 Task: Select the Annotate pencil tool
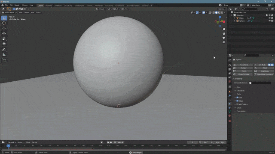tap(4, 50)
